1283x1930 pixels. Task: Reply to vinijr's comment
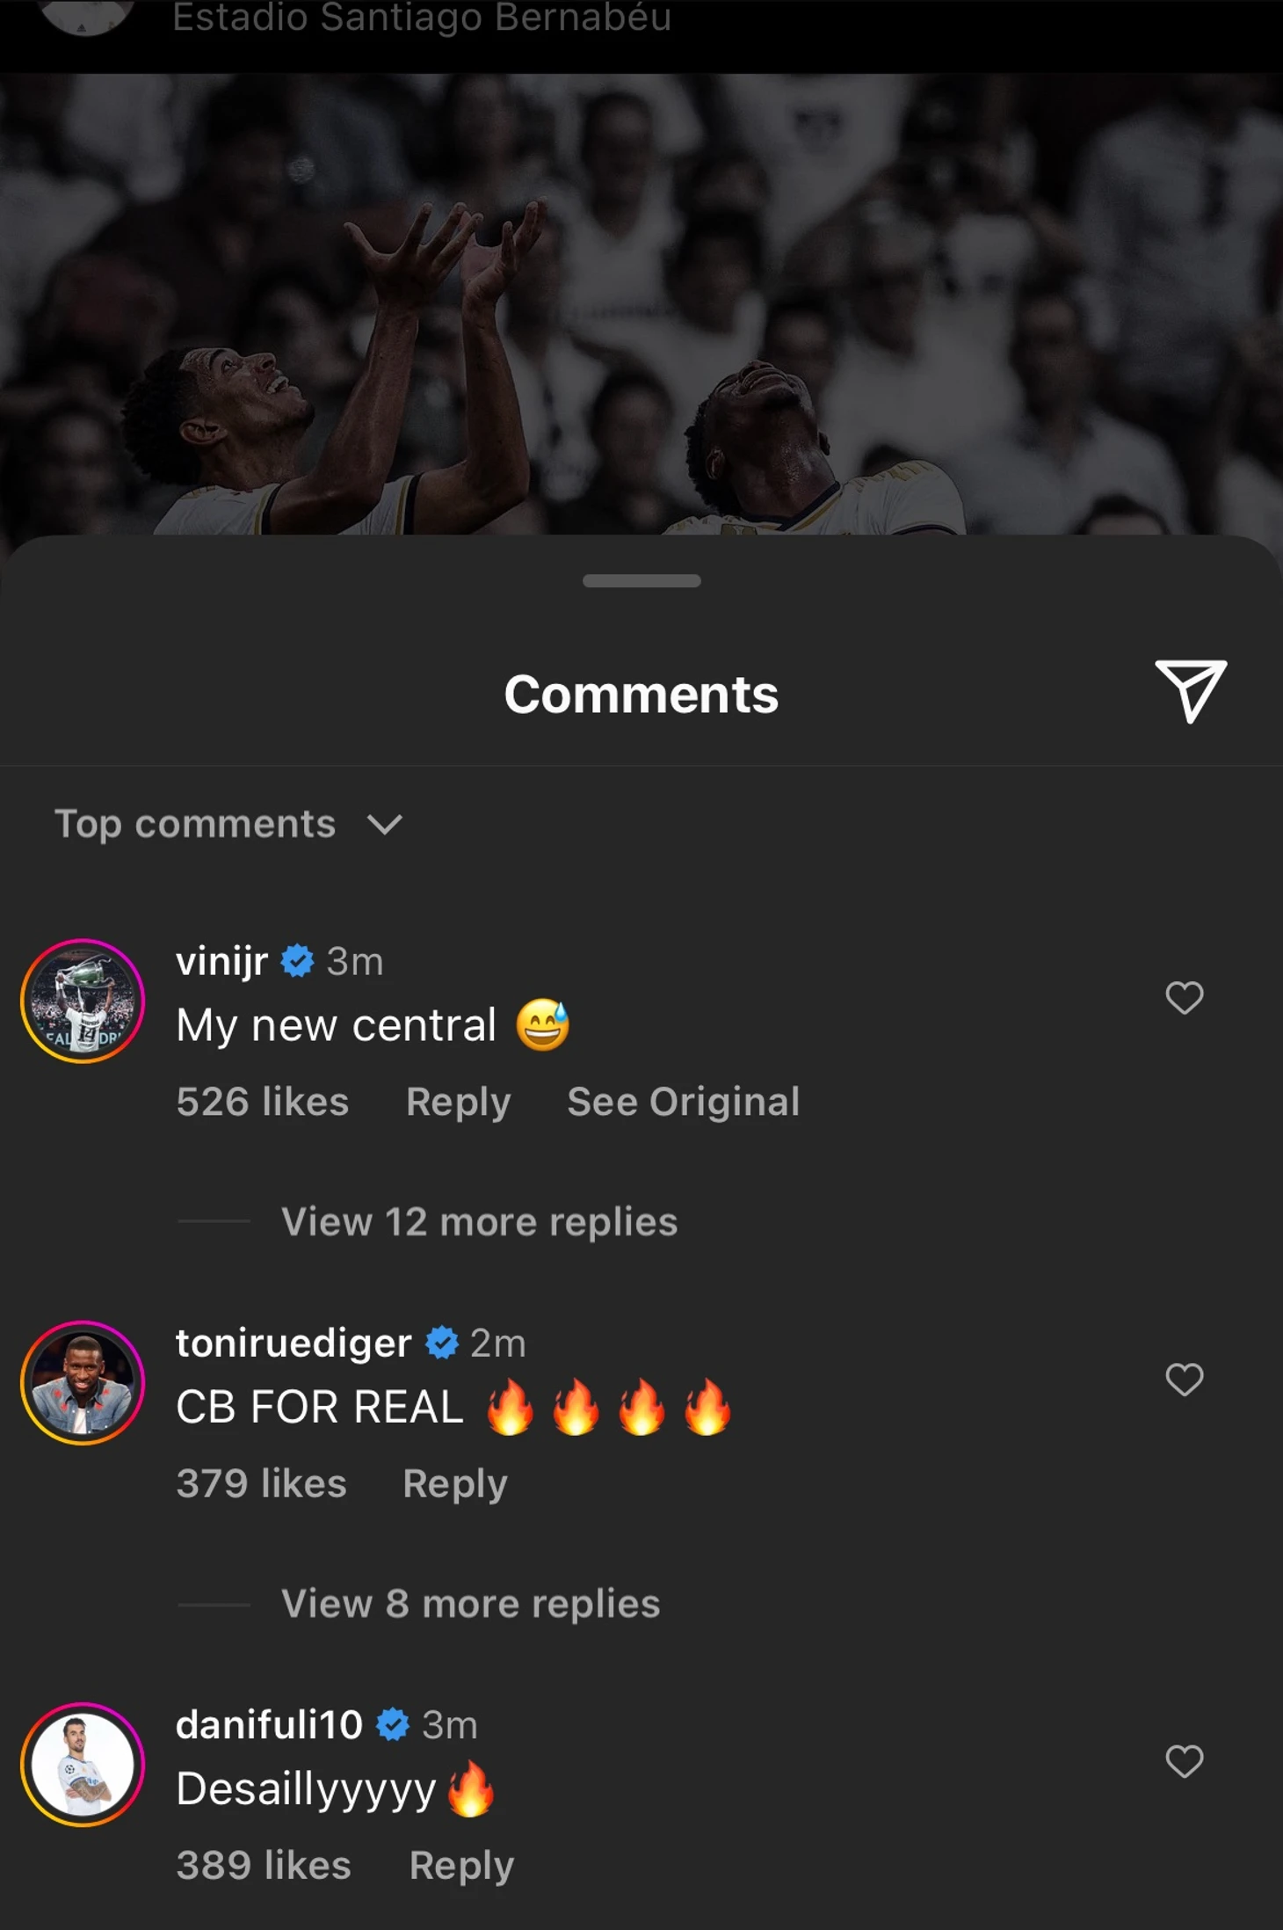458,1102
